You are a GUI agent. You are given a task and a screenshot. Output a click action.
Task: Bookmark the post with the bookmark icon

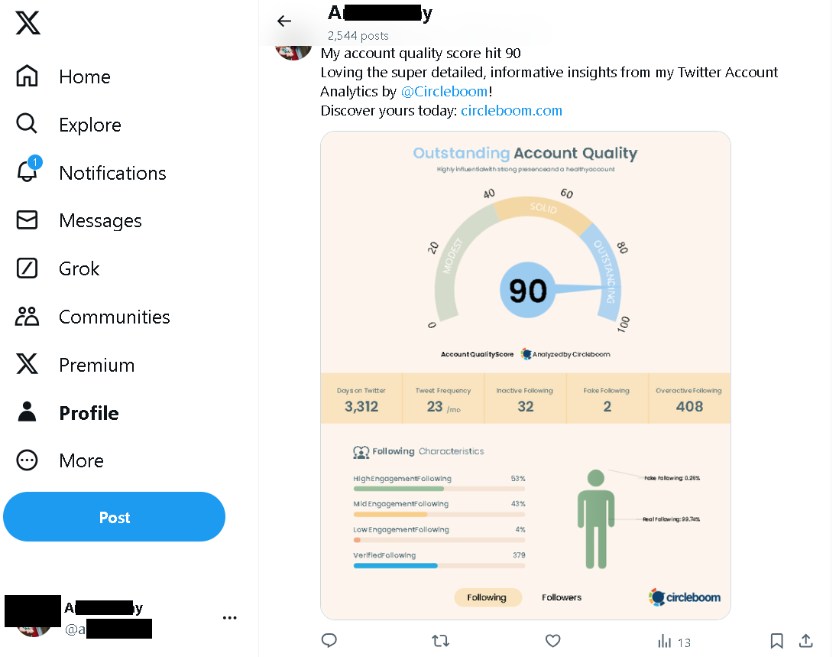pos(776,641)
